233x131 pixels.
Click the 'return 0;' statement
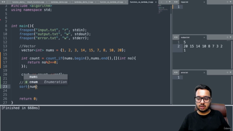click(28, 99)
